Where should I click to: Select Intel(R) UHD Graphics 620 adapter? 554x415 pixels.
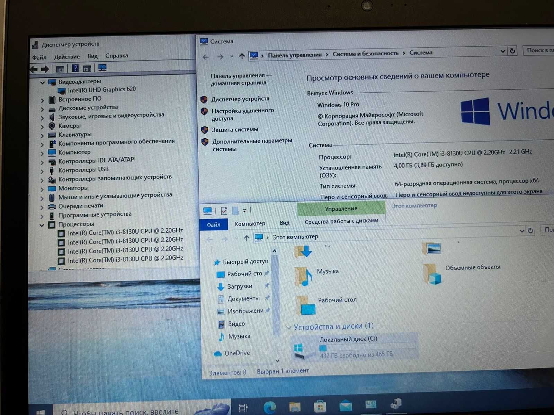[102, 90]
